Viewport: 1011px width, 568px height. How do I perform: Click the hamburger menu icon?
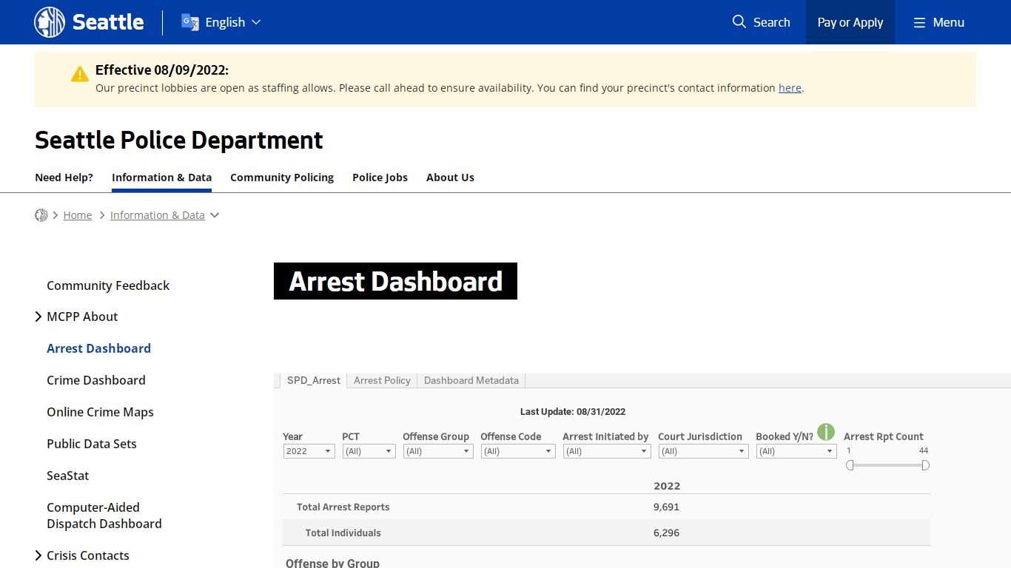[x=919, y=23]
